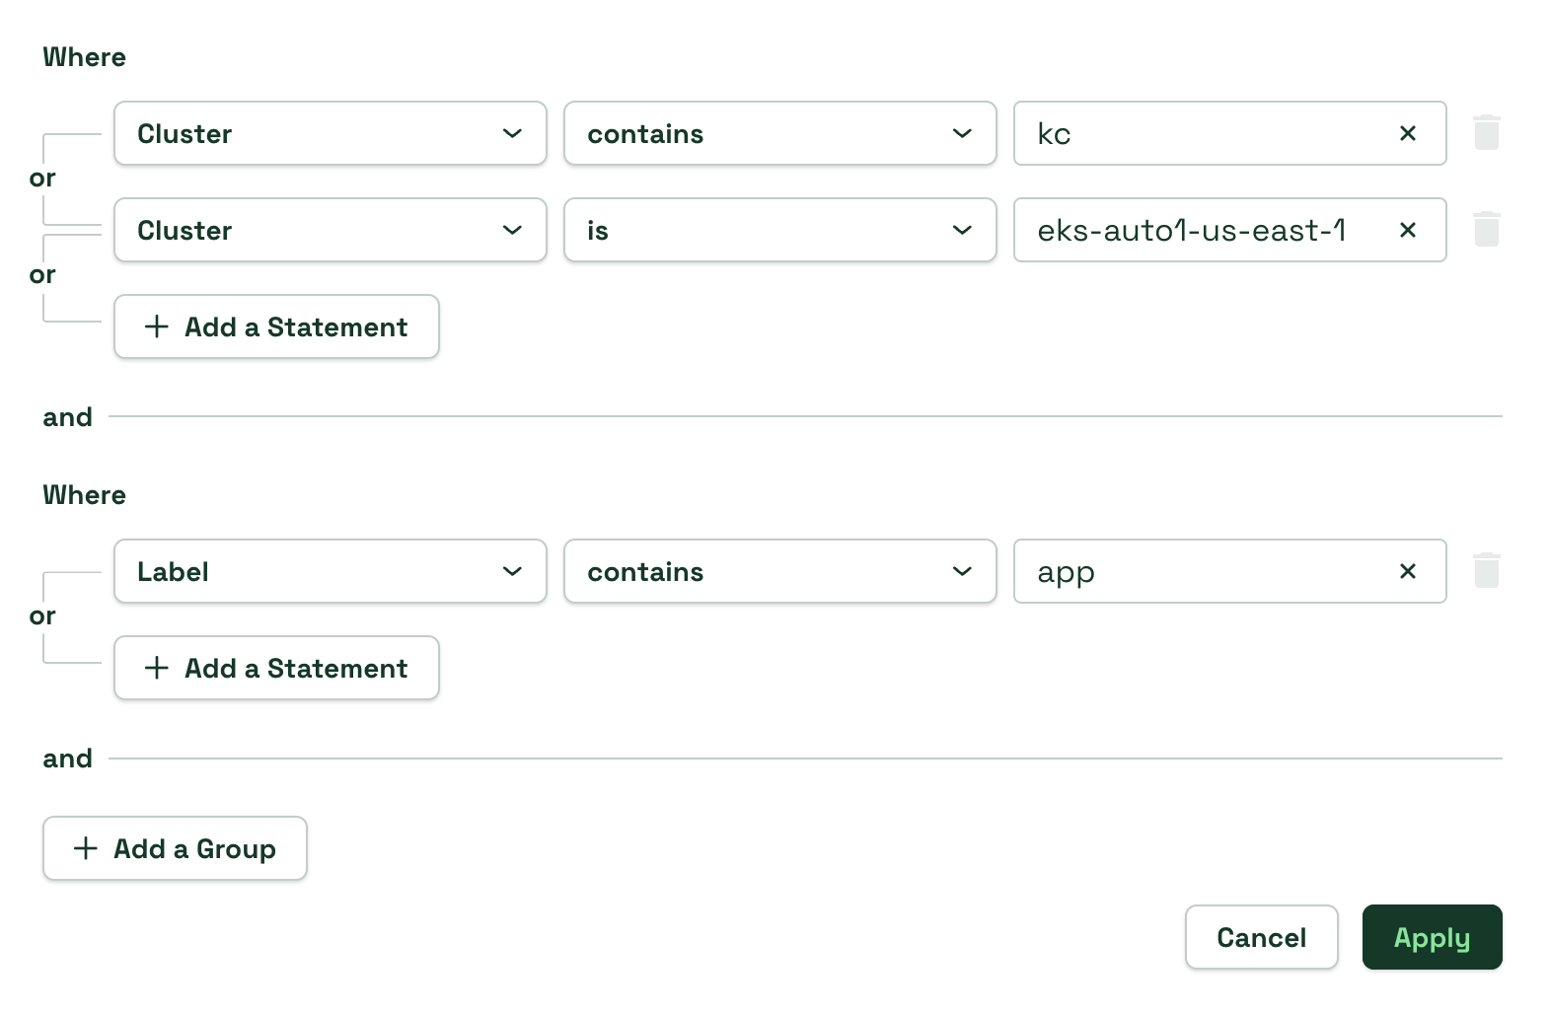
Task: Clear the 'kc' value field
Action: pyautogui.click(x=1408, y=133)
